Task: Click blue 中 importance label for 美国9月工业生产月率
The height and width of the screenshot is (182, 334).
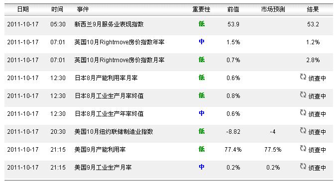Action: 202,167
